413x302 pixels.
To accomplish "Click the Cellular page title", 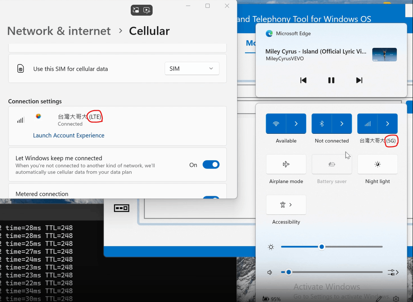I will click(149, 31).
